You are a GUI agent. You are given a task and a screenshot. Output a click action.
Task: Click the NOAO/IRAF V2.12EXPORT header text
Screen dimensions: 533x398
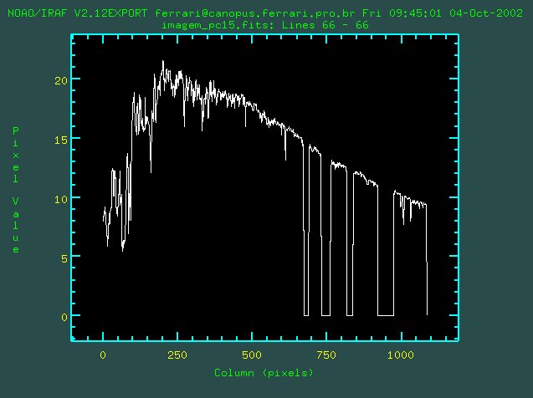point(78,13)
